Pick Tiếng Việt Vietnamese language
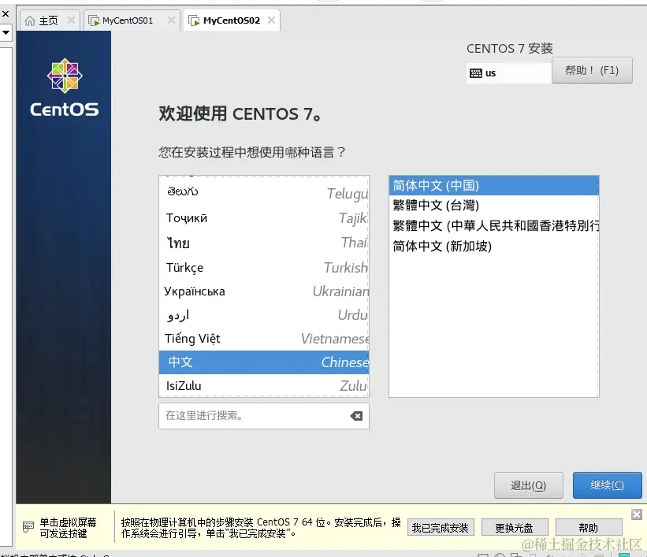647x557 pixels. point(264,339)
